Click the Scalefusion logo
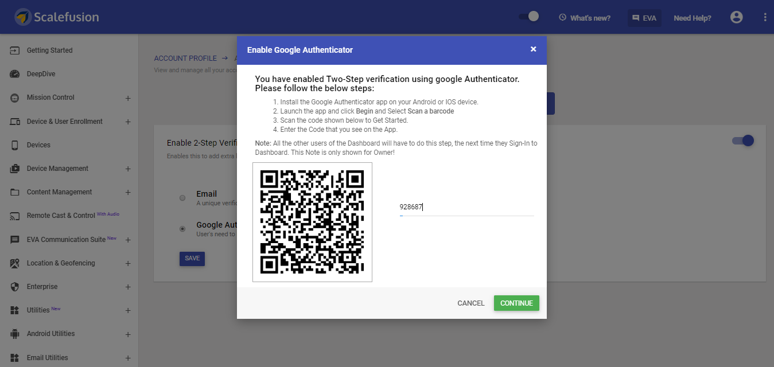This screenshot has width=774, height=367. pos(57,17)
